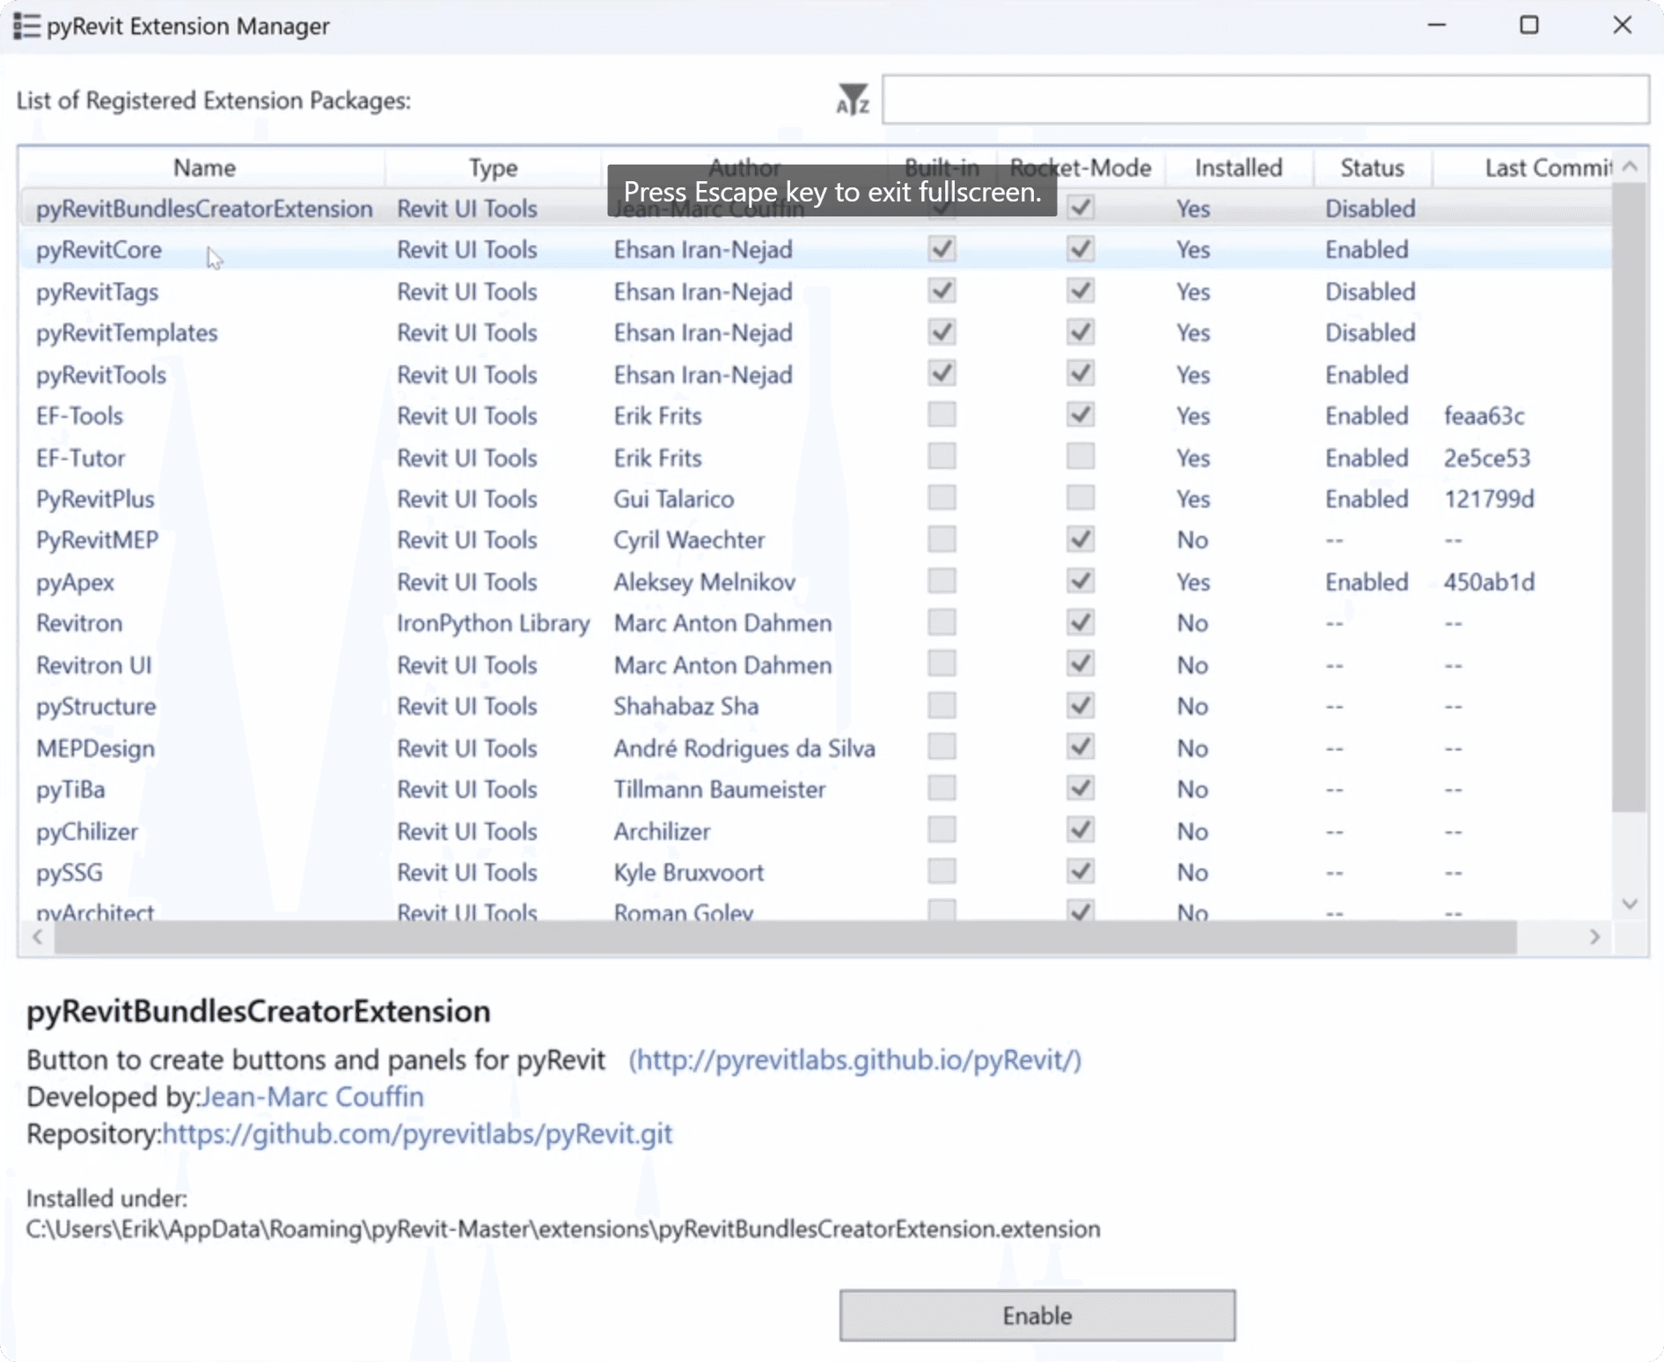This screenshot has width=1664, height=1362.
Task: Select the Revitron library row
Action: pyautogui.click(x=817, y=623)
